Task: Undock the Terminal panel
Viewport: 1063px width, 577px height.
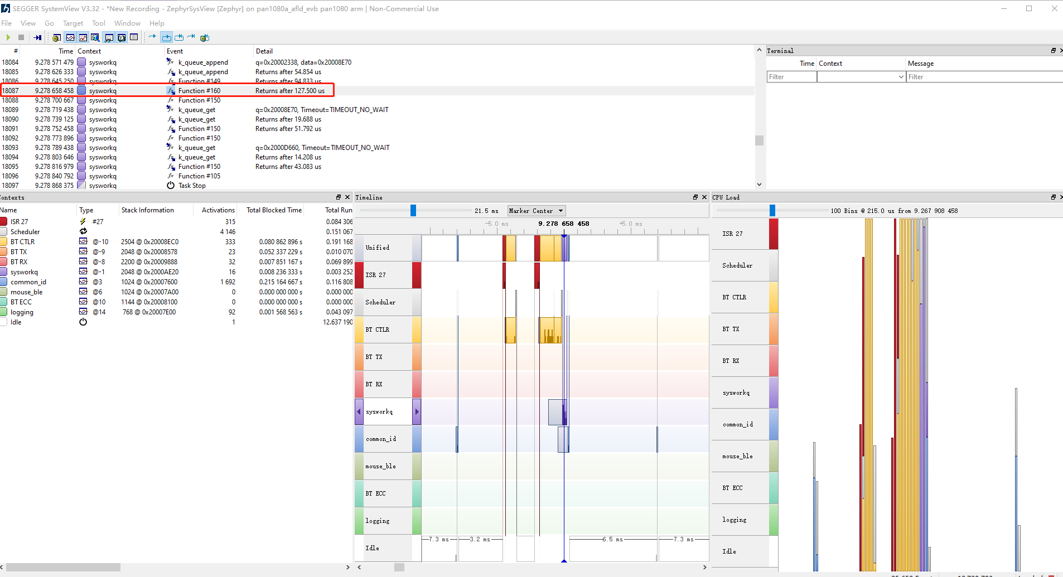Action: tap(1054, 51)
